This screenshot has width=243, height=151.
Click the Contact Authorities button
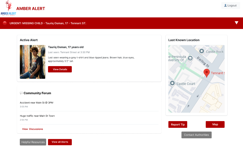click(x=196, y=135)
